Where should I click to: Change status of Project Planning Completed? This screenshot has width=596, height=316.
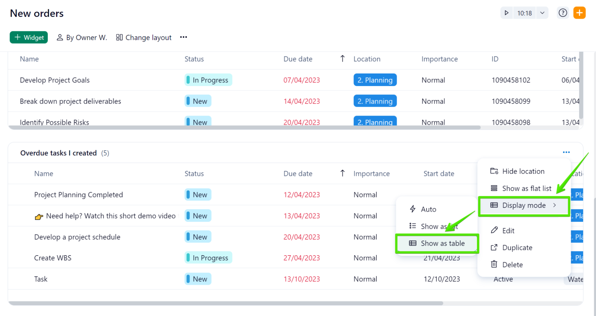pyautogui.click(x=198, y=194)
